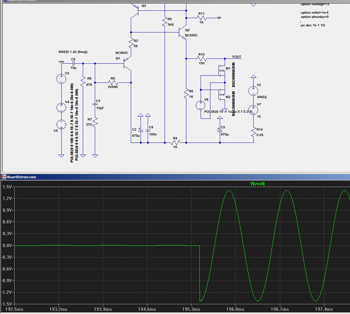
Task: Click the SINE() value of V2
Action: (262, 97)
